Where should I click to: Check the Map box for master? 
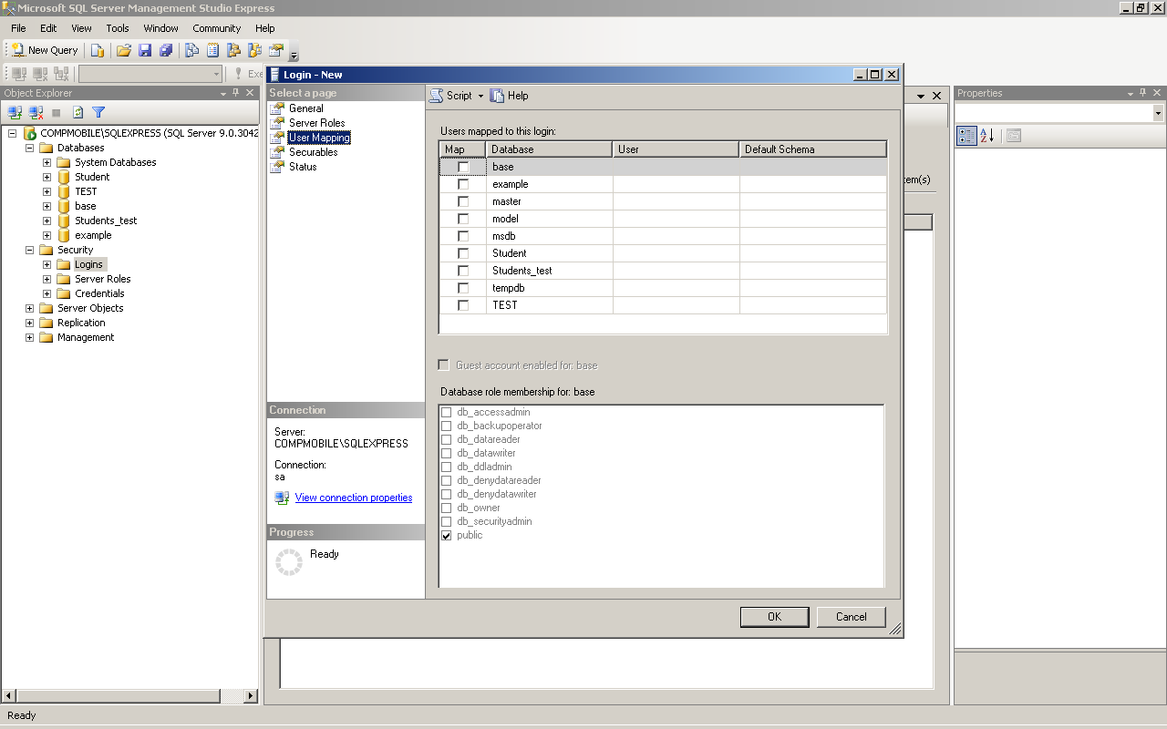(463, 201)
